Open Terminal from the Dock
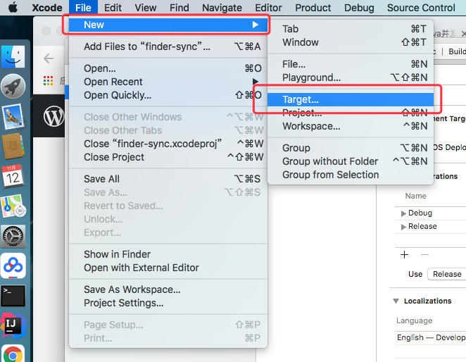The image size is (466, 362). tap(13, 294)
